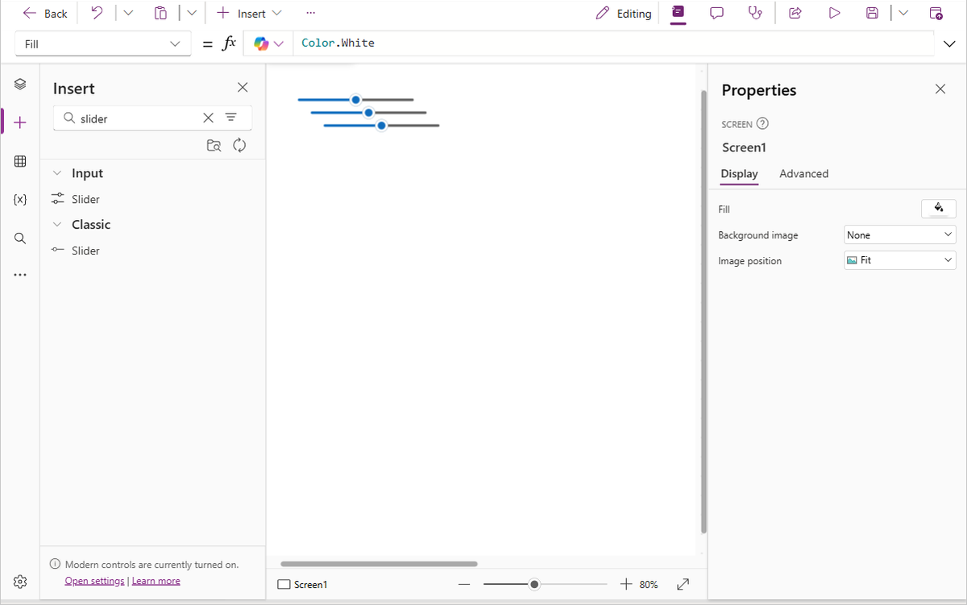967x605 pixels.
Task: Switch to the Display tab
Action: tap(739, 173)
